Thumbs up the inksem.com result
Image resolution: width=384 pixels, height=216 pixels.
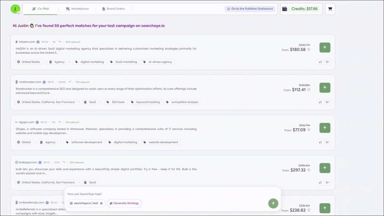320,62
